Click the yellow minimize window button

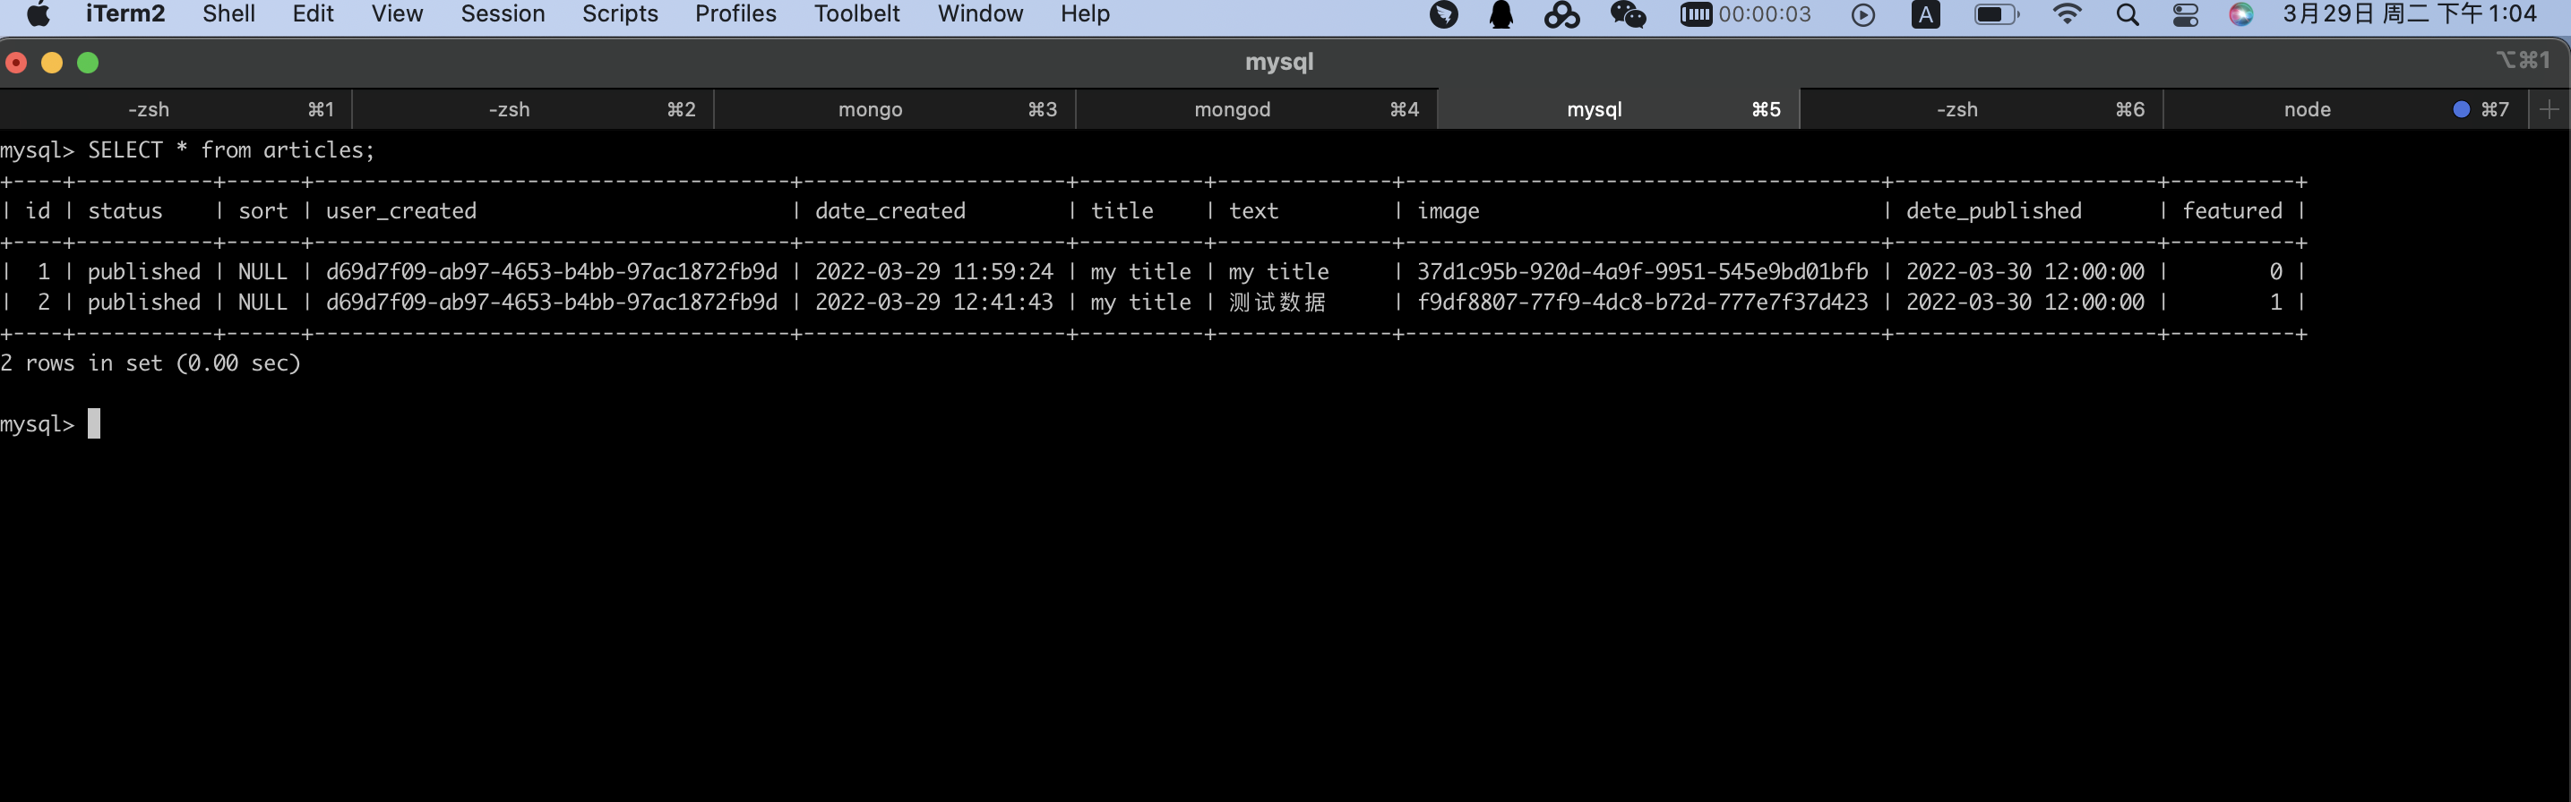52,63
